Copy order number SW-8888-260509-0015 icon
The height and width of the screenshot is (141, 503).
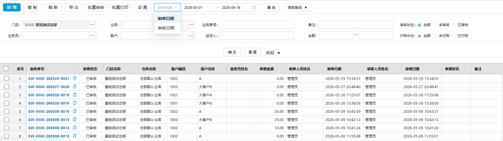(74, 120)
